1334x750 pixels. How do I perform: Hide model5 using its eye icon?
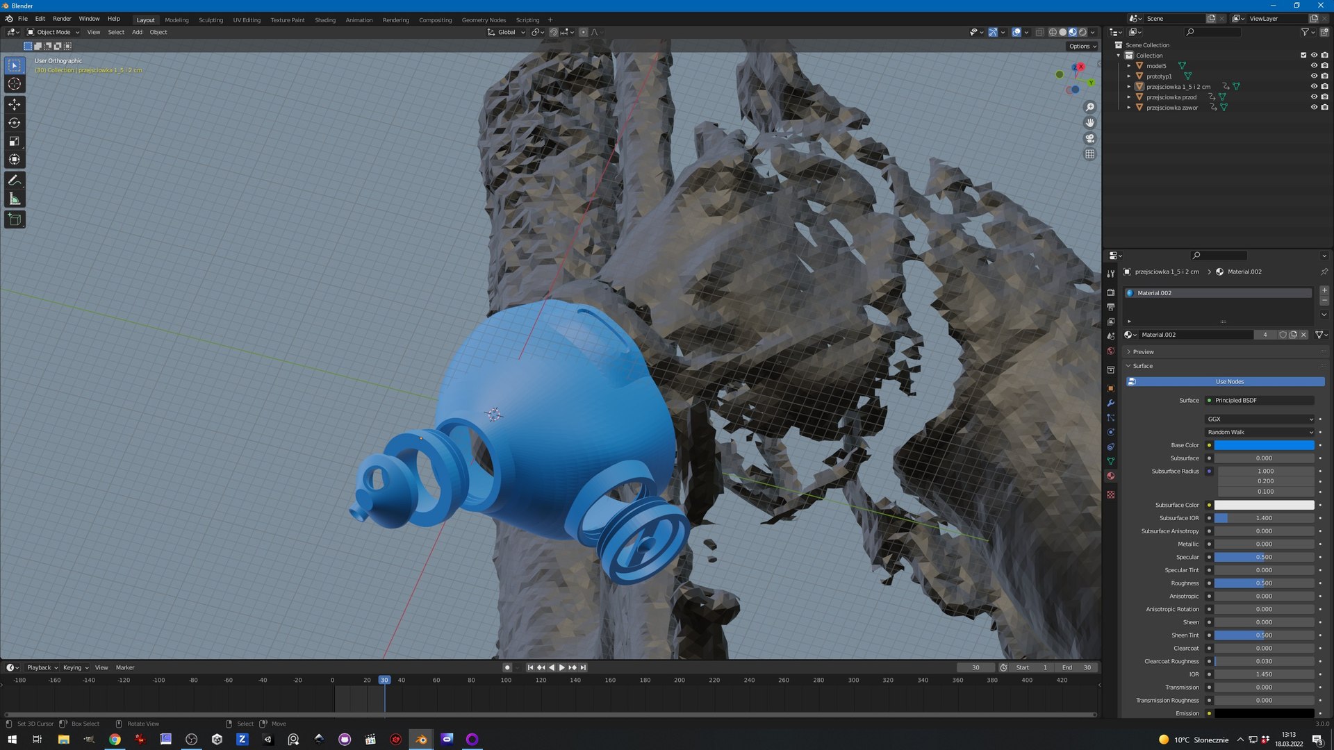[x=1313, y=66]
